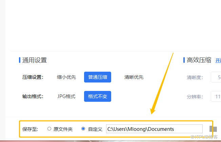
Task: Select 原文件夹 radio button
Action: pyautogui.click(x=49, y=128)
